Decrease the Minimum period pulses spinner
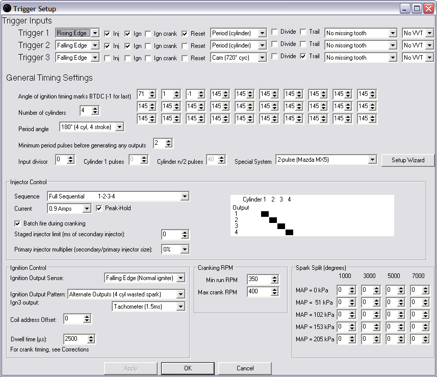This screenshot has height=377, width=437. tap(169, 146)
